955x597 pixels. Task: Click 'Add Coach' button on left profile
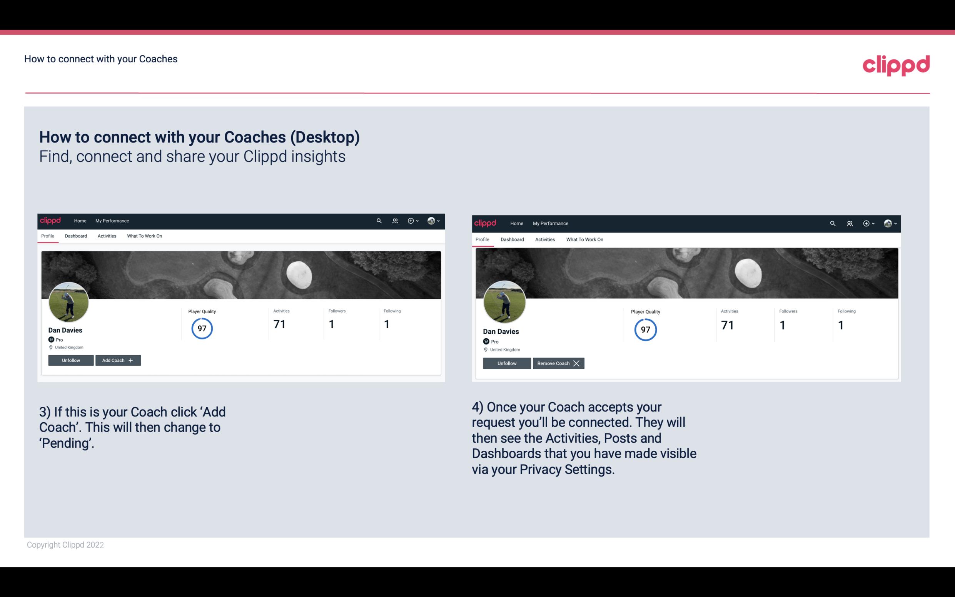[118, 360]
